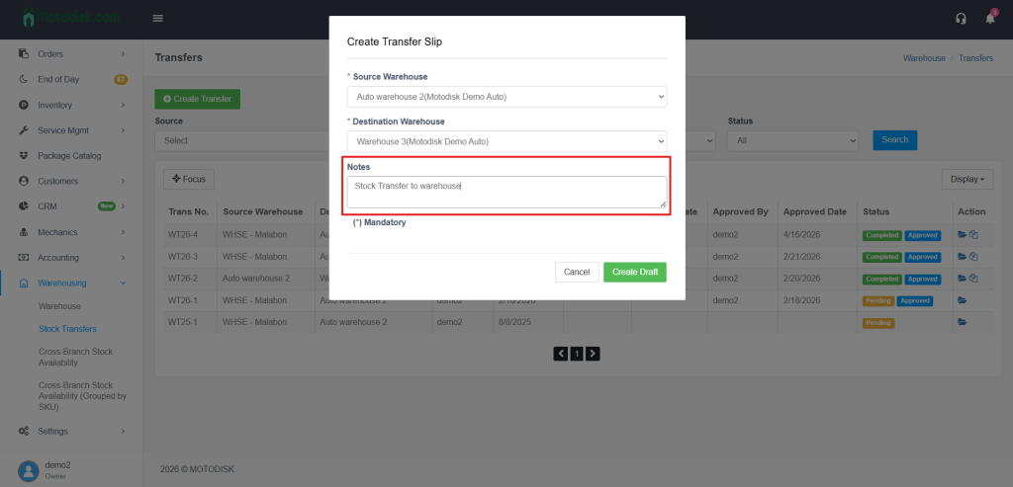Expand the Status filter dropdown

pos(792,140)
